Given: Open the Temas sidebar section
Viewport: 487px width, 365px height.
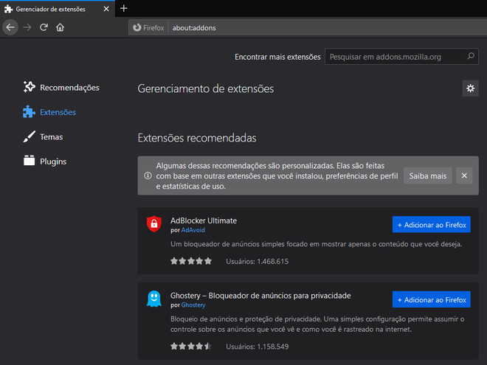Looking at the screenshot, I should (x=43, y=136).
